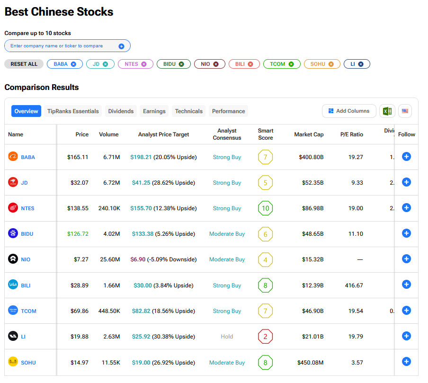Image resolution: width=428 pixels, height=383 pixels.
Task: Switch to the Dividends tab
Action: point(121,111)
